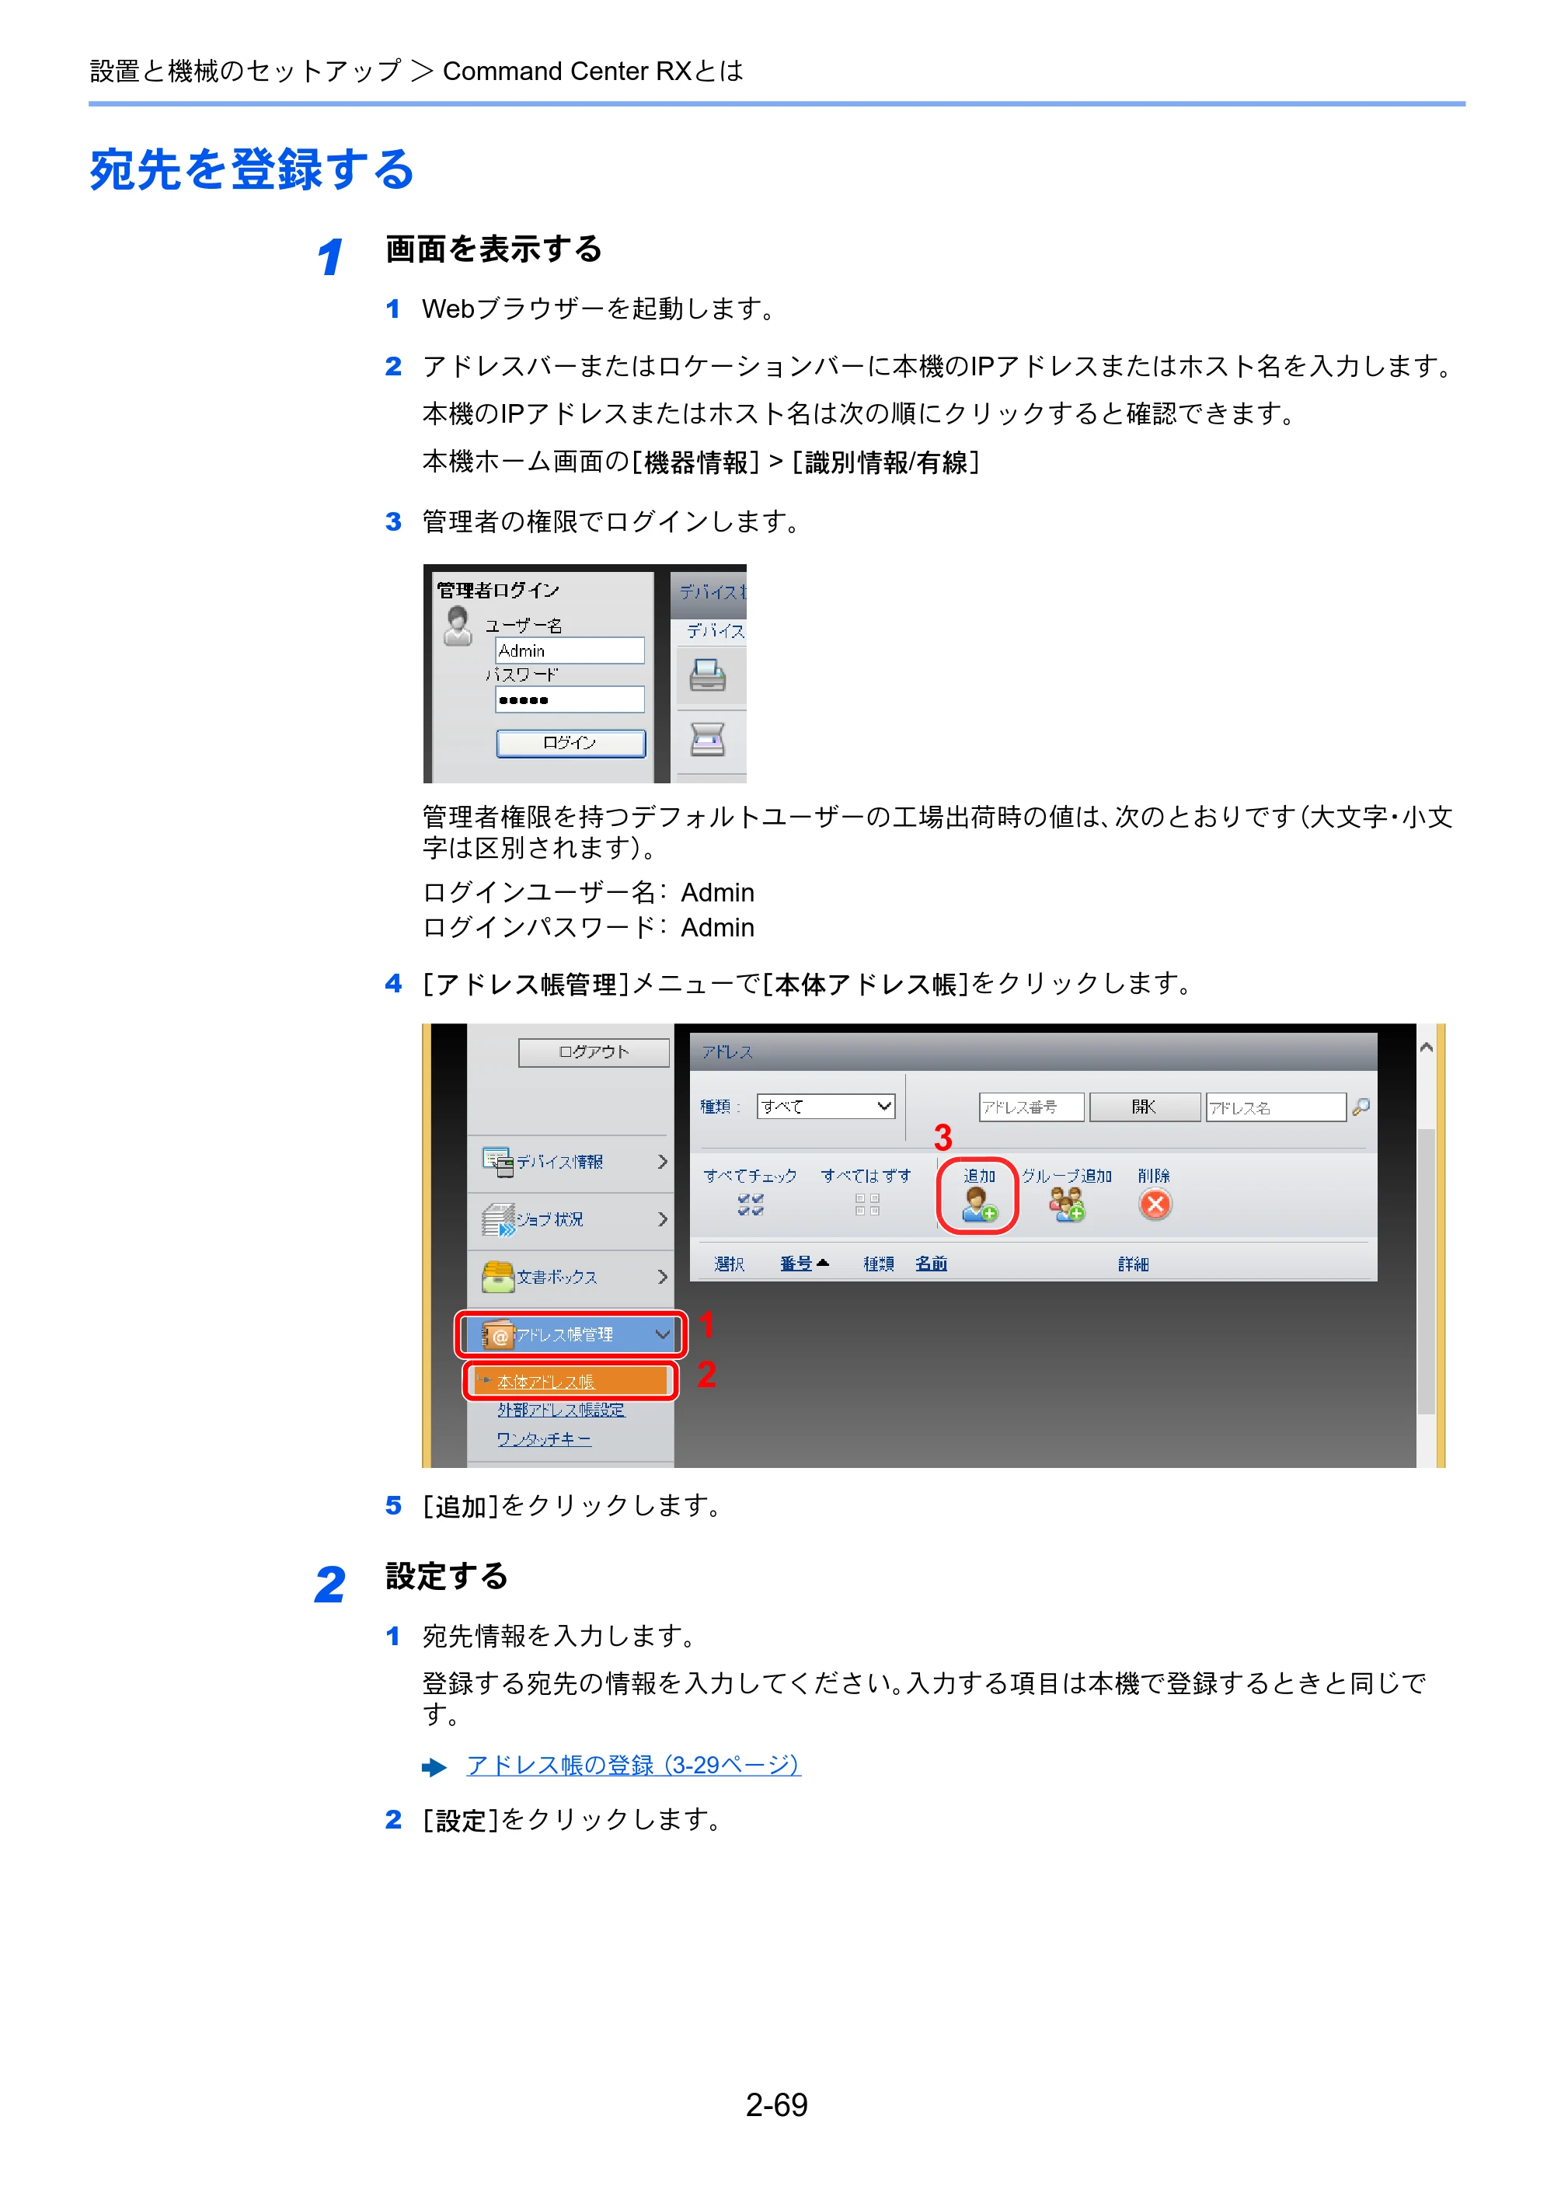
Task: Click the red 削除 delete icon
Action: pyautogui.click(x=1155, y=1205)
